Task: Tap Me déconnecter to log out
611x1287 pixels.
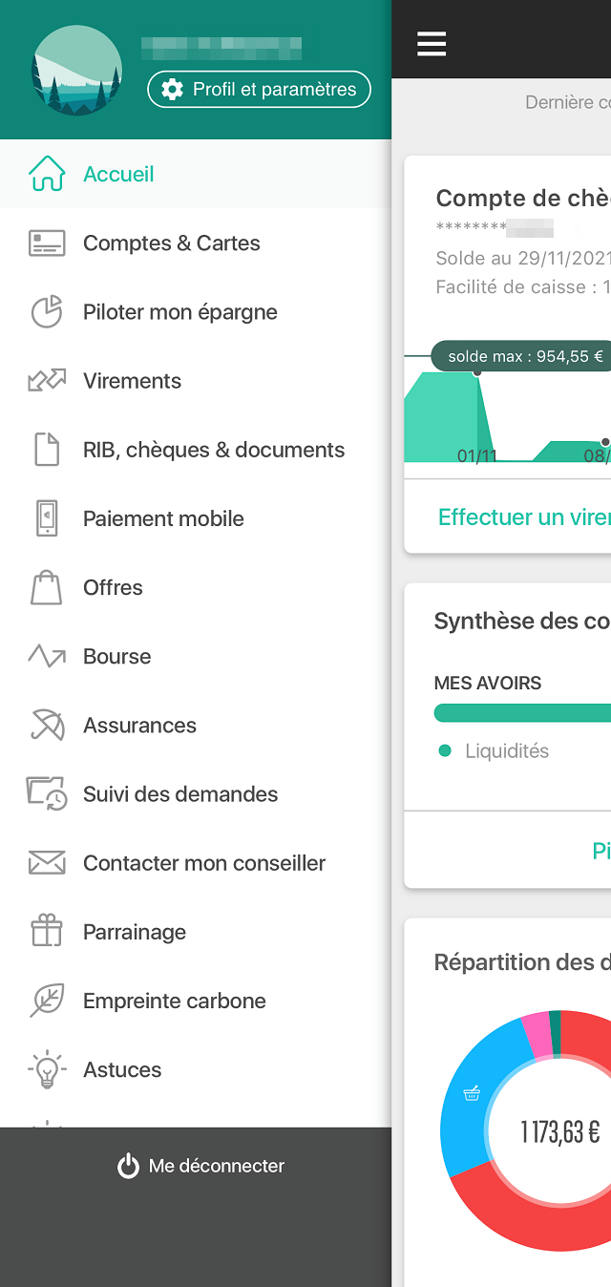Action: click(201, 1166)
